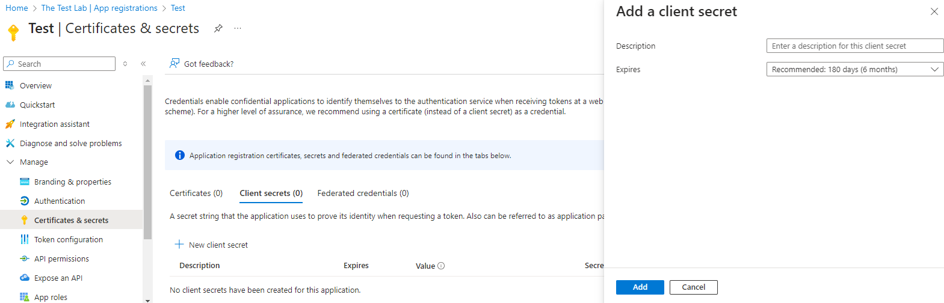Click the Got feedback icon
Image resolution: width=944 pixels, height=303 pixels.
(x=174, y=64)
